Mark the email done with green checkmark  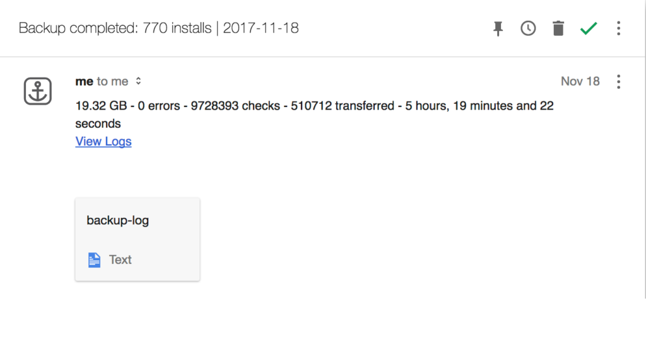click(589, 28)
